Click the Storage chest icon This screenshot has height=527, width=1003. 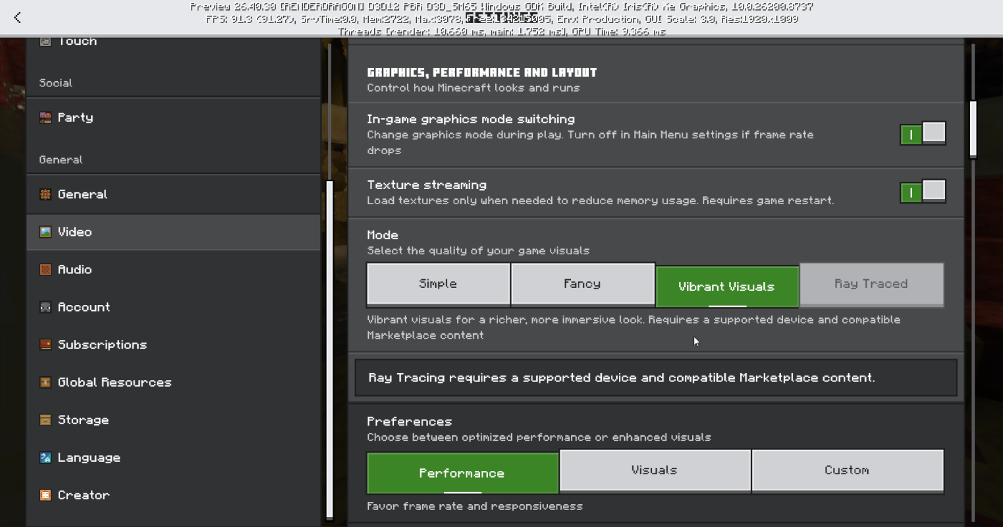tap(45, 420)
